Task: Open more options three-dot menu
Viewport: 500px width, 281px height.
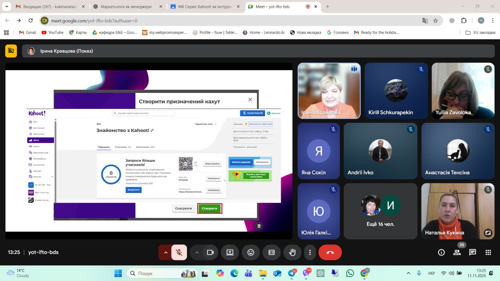Action: pos(310,253)
